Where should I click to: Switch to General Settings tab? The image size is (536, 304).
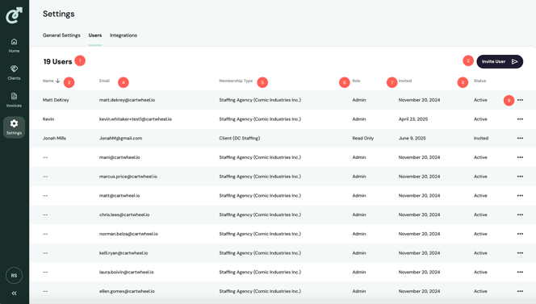click(x=61, y=35)
